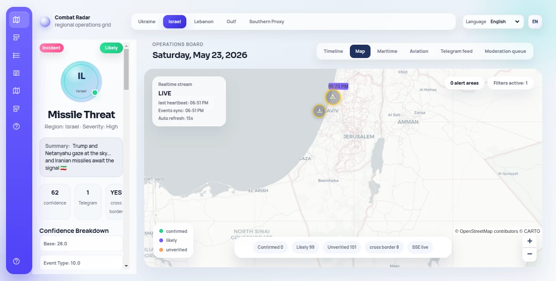556x281 pixels.
Task: Open the Telegram feed tab
Action: click(x=457, y=51)
